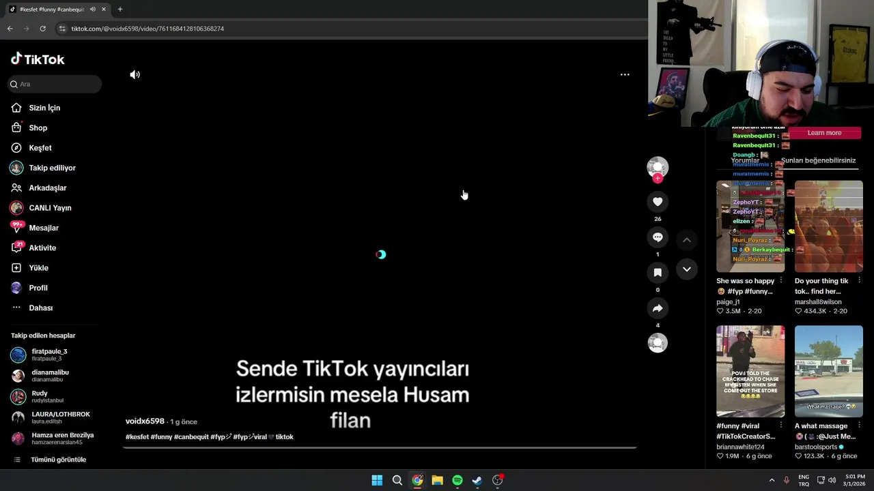Share the video using the arrow icon
This screenshot has width=874, height=491.
click(658, 308)
